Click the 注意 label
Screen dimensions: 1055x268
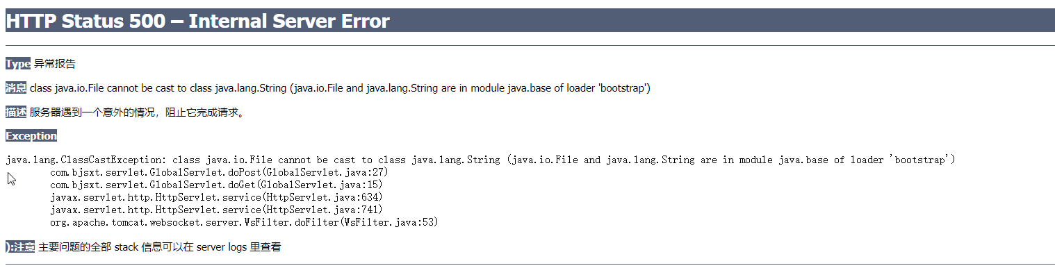(20, 247)
